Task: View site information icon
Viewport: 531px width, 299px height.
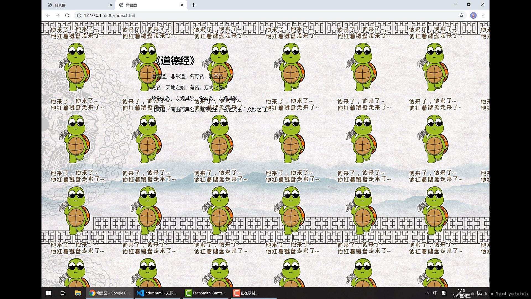Action: [79, 16]
